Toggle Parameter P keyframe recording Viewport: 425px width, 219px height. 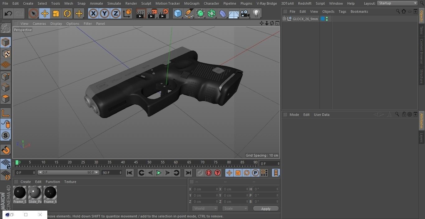(255, 173)
